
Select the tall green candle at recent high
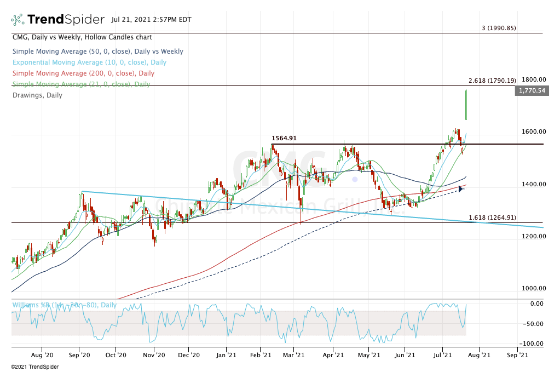coord(466,104)
